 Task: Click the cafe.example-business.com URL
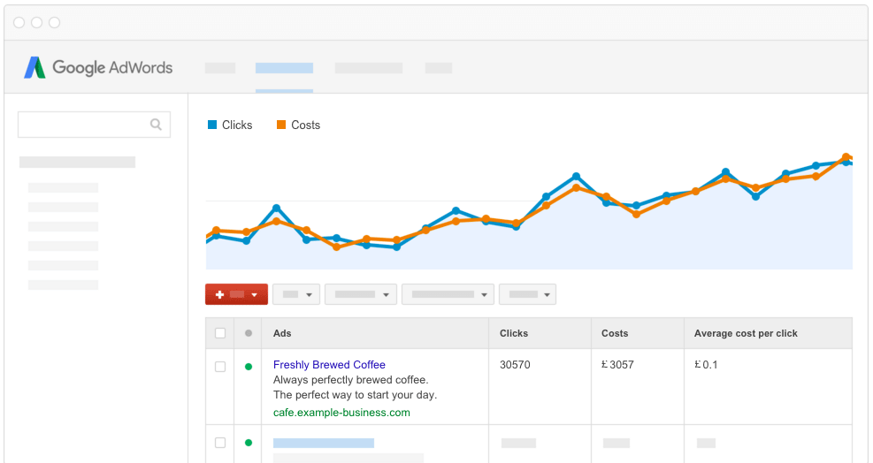pyautogui.click(x=341, y=413)
